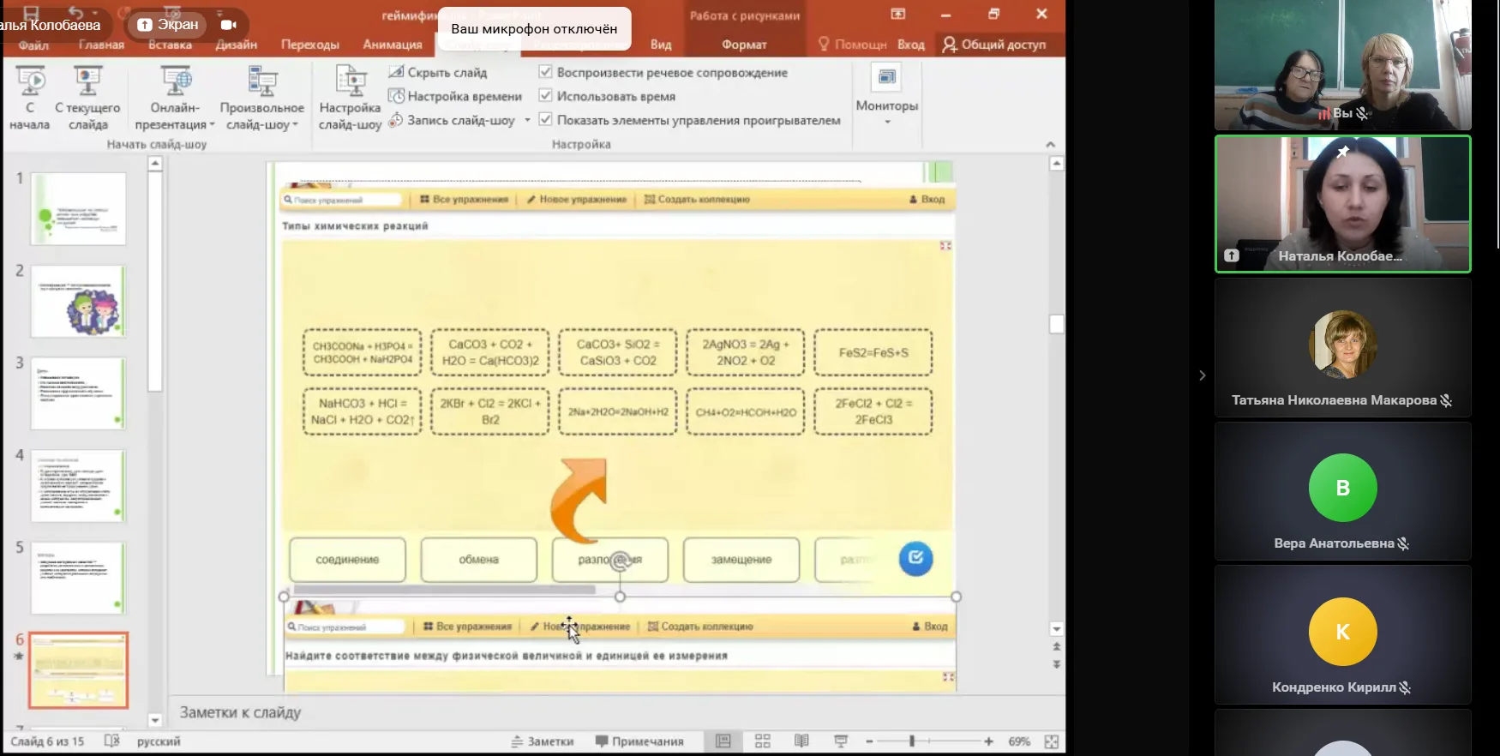This screenshot has width=1500, height=756.
Task: Fit slide to window icon
Action: click(1052, 741)
